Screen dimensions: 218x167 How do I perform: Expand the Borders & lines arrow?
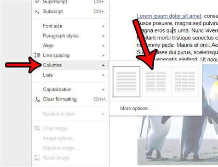[103, 114]
